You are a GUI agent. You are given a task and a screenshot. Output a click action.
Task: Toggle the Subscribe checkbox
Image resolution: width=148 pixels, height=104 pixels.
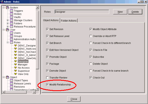pos(91,57)
